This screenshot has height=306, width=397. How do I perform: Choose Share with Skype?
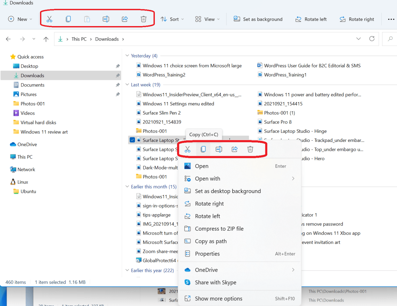click(x=240, y=283)
